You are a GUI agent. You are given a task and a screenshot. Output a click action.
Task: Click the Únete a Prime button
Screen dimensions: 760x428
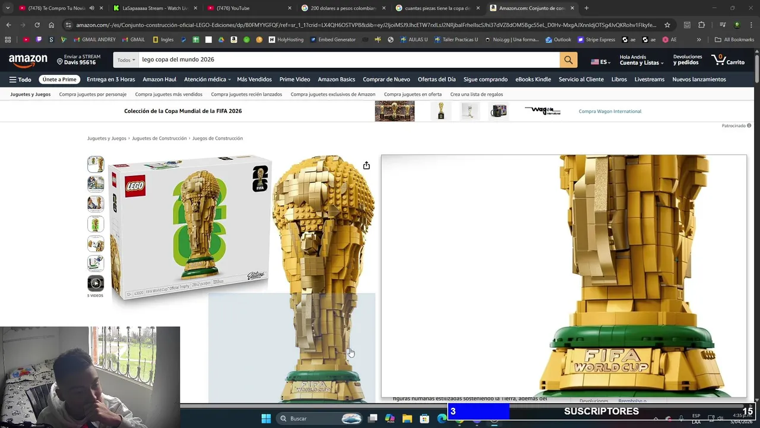59,80
